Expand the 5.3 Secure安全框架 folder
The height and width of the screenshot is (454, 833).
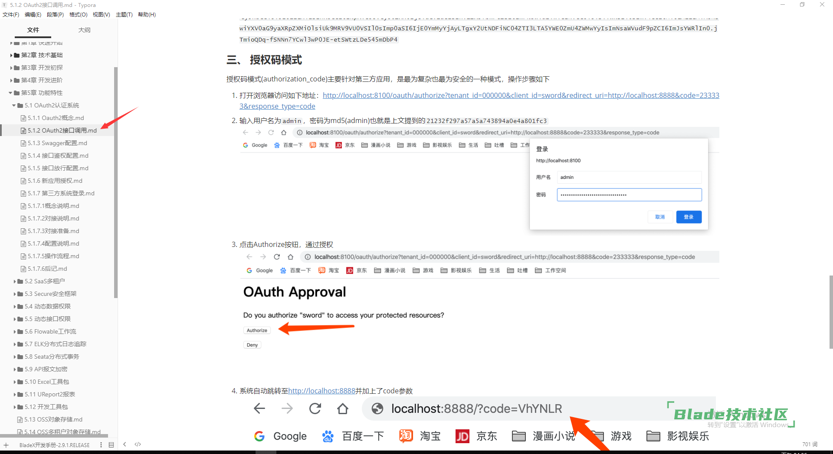pos(15,294)
